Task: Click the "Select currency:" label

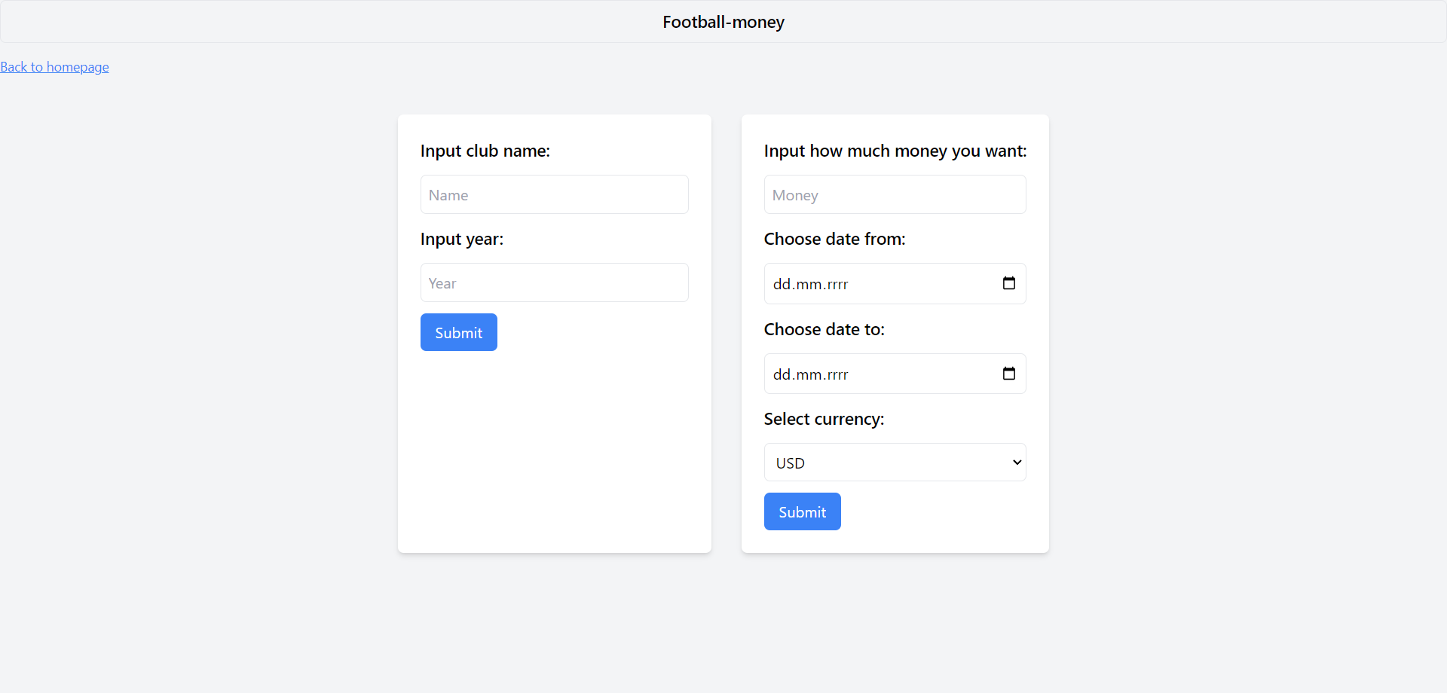Action: (824, 419)
